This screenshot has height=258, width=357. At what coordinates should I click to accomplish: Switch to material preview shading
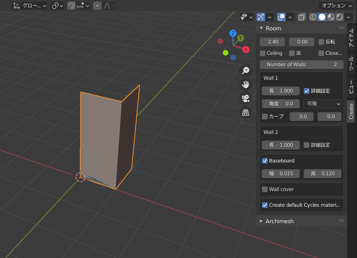click(x=331, y=17)
